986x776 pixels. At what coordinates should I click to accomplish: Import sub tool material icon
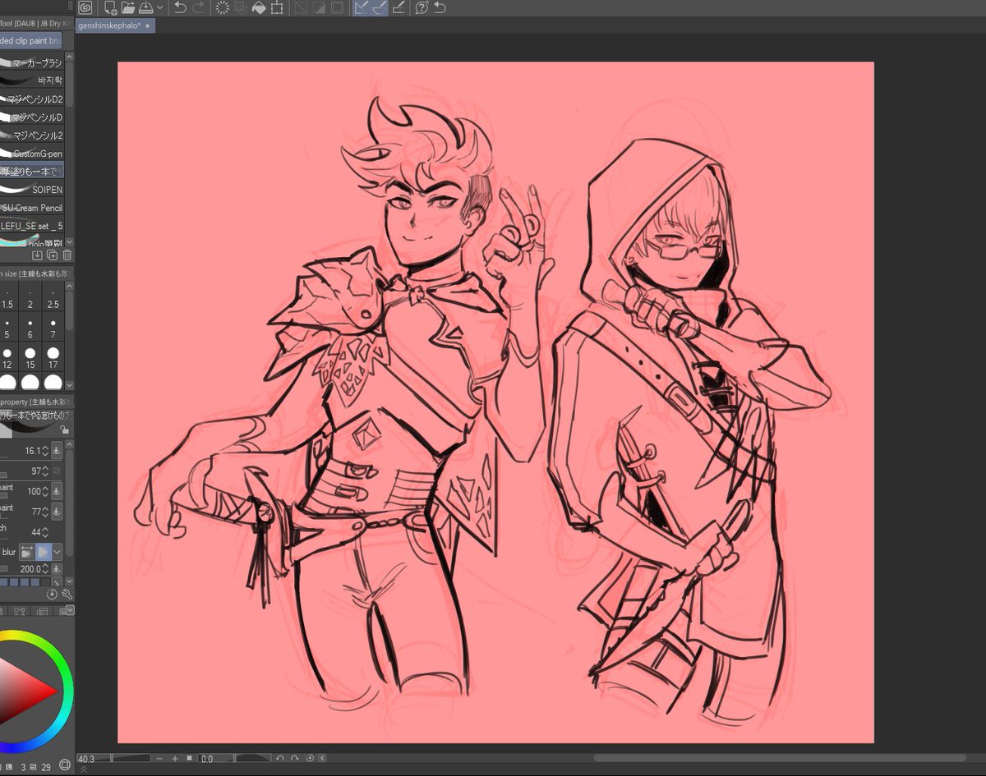tap(36, 255)
